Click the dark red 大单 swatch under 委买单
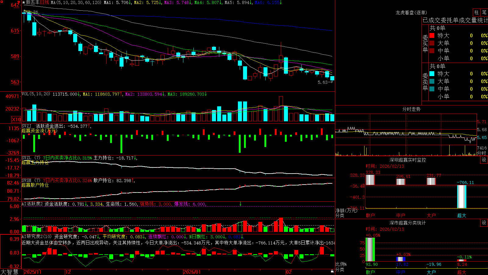This screenshot has height=275, width=488. coord(432,43)
